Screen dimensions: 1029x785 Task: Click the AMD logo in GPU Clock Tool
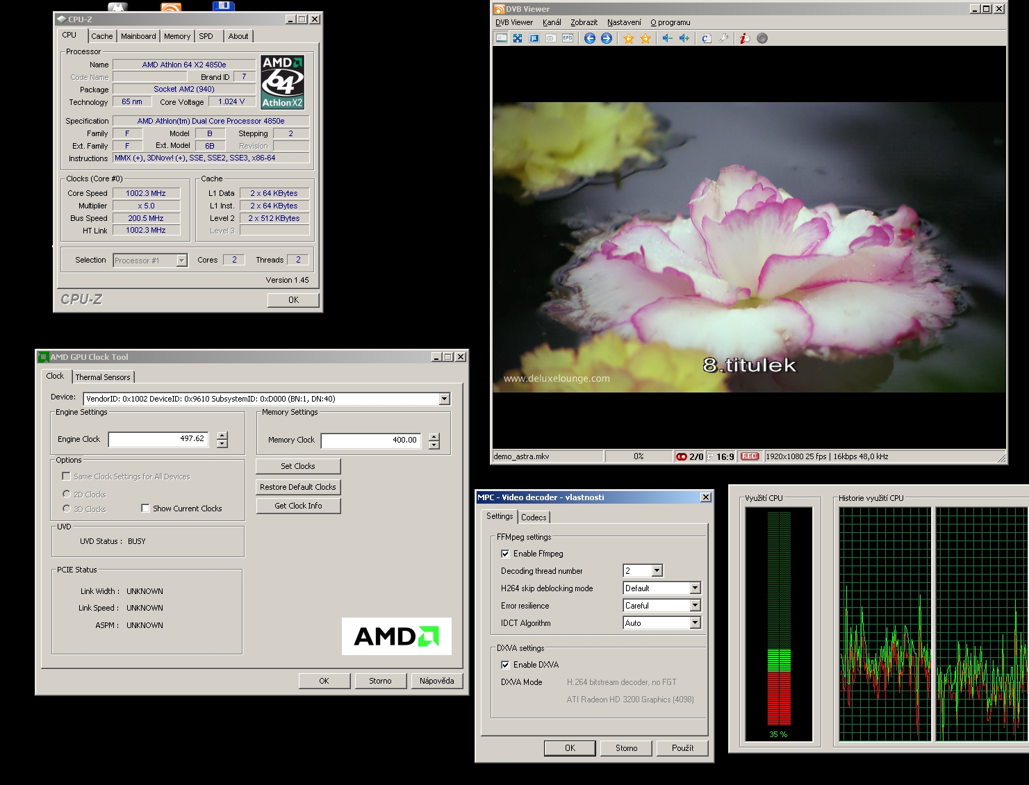tap(396, 636)
